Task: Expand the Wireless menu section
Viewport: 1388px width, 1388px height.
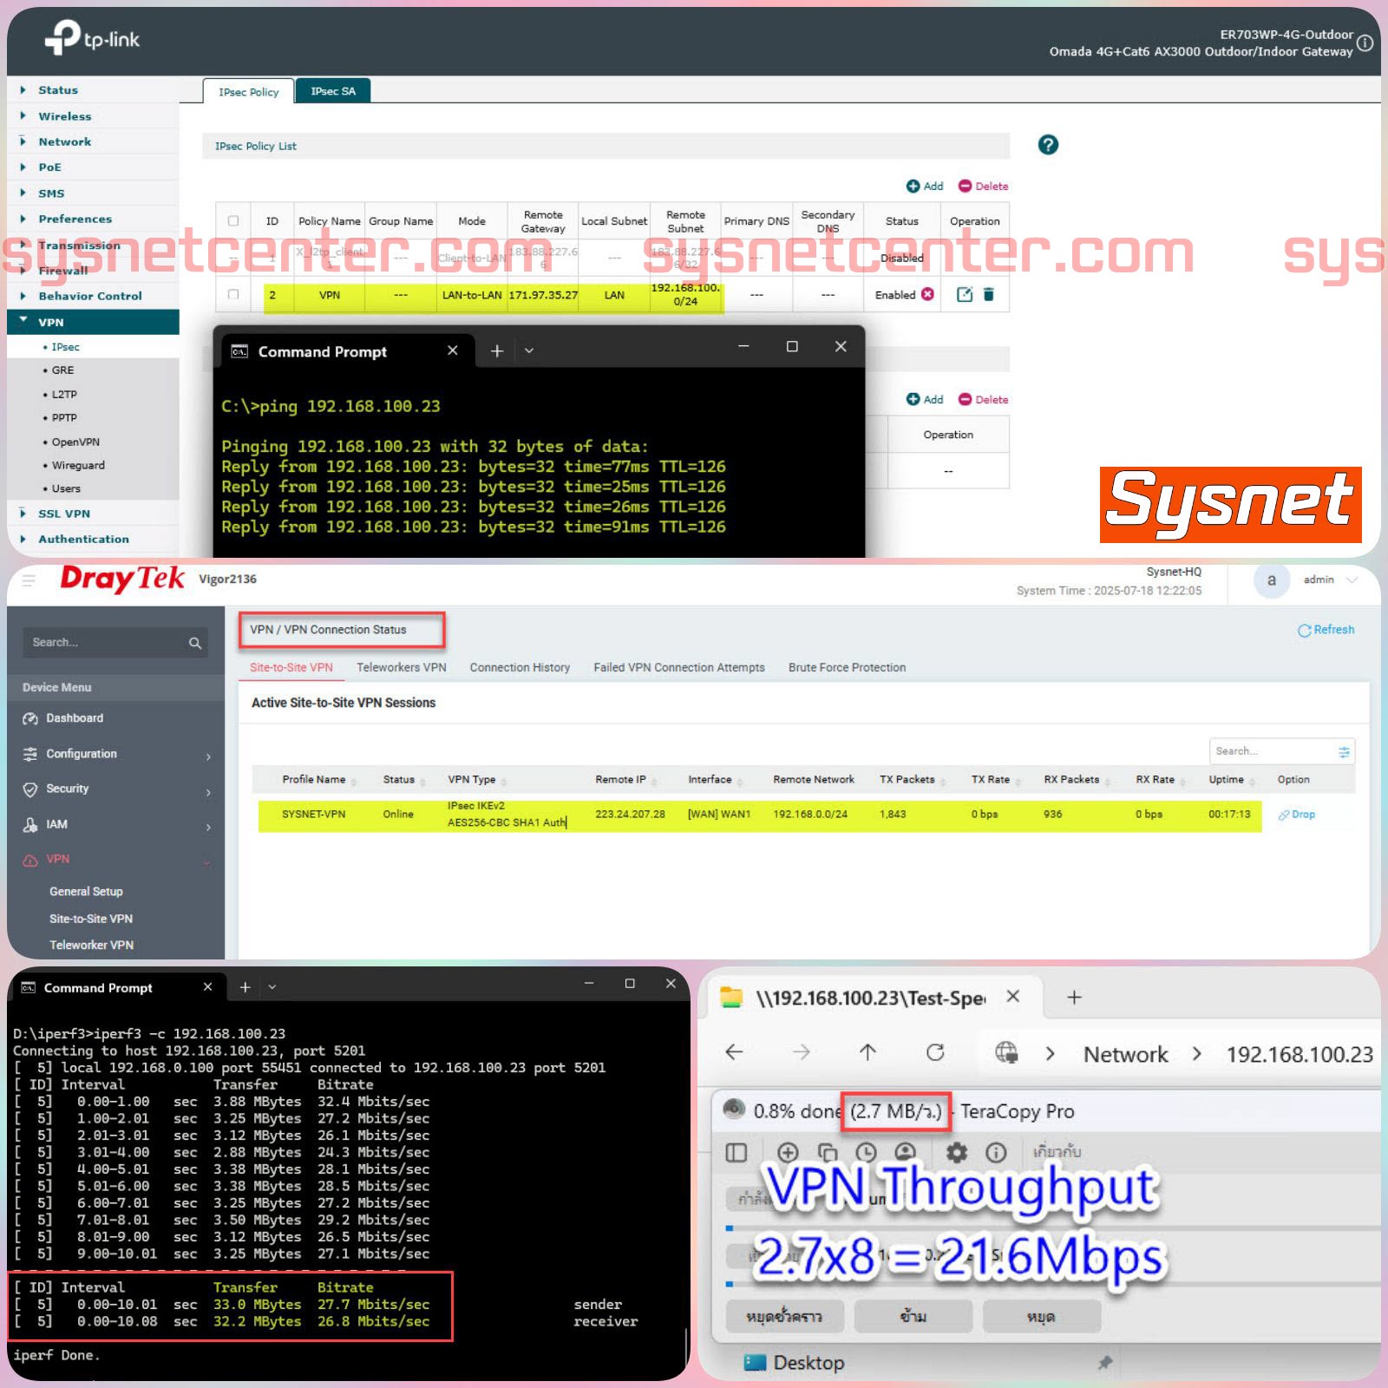Action: tap(64, 116)
